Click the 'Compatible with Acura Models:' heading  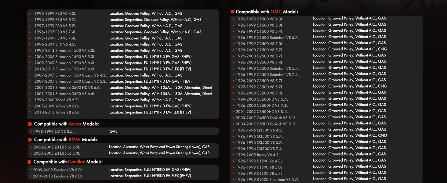66,124
